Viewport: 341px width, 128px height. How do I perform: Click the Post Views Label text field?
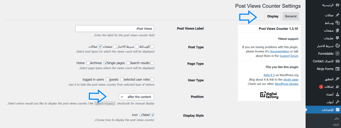[x=115, y=29]
